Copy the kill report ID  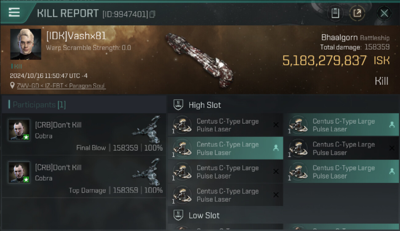[x=152, y=14]
